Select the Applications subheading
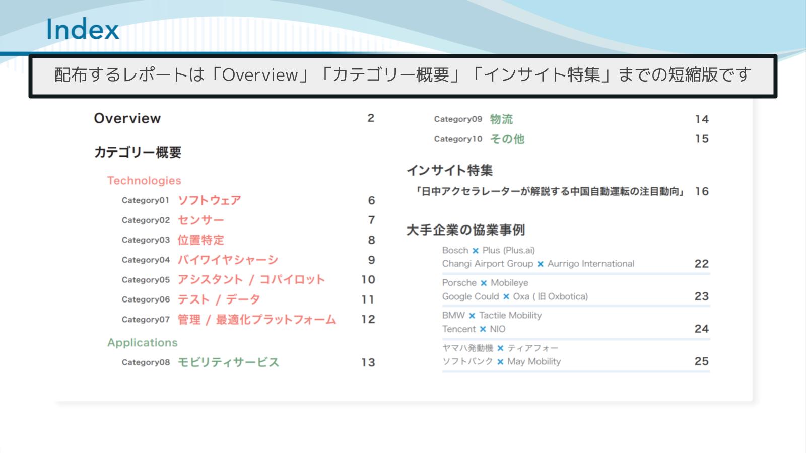The width and height of the screenshot is (806, 453). coord(143,342)
